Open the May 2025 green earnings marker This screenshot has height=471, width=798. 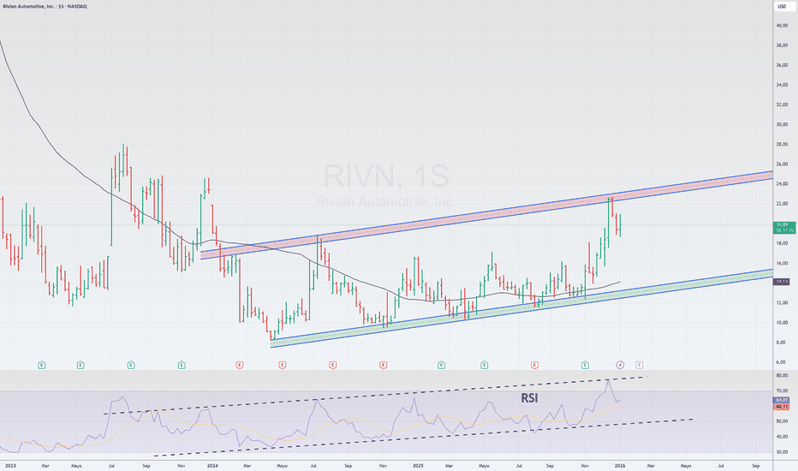(485, 365)
